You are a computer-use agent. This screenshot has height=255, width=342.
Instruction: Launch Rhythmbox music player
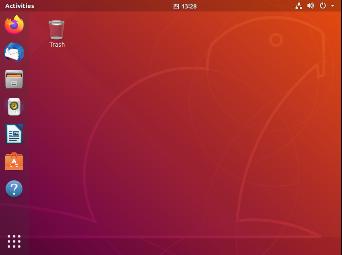coord(14,107)
